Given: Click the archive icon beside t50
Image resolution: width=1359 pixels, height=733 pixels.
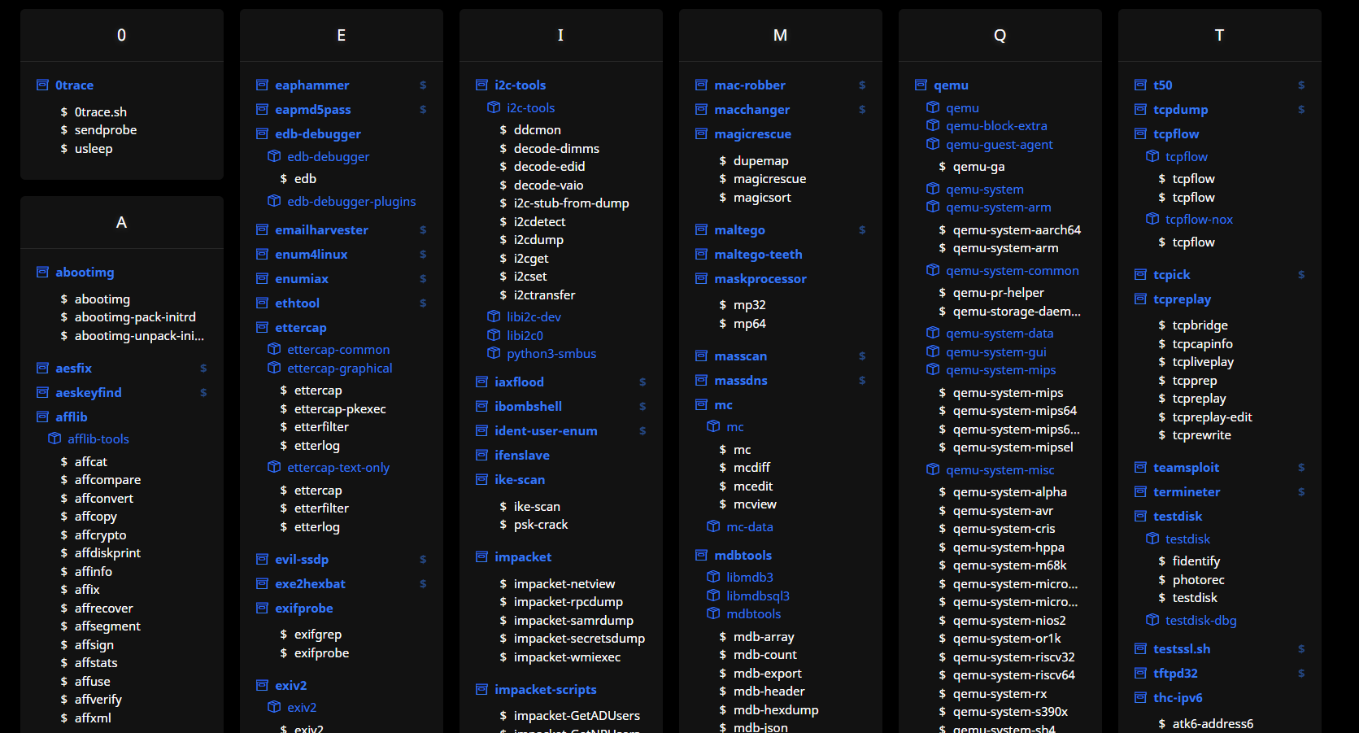Looking at the screenshot, I should click(x=1140, y=85).
